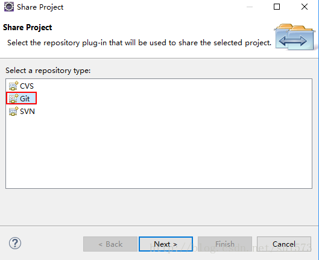Click the Git repository type icon
This screenshot has height=260, width=319.
(x=13, y=98)
